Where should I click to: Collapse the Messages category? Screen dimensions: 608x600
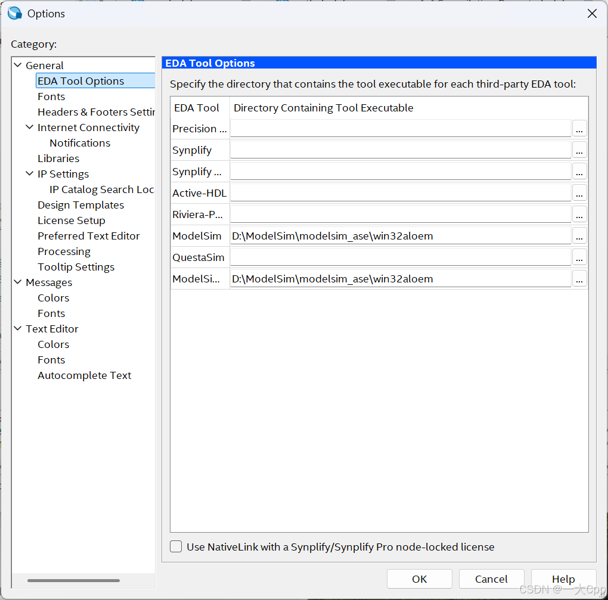click(18, 282)
